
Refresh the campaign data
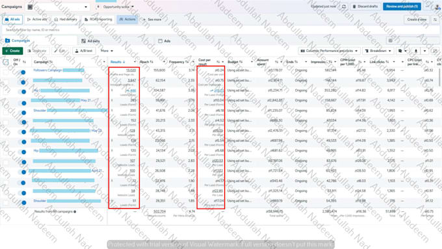tap(344, 7)
